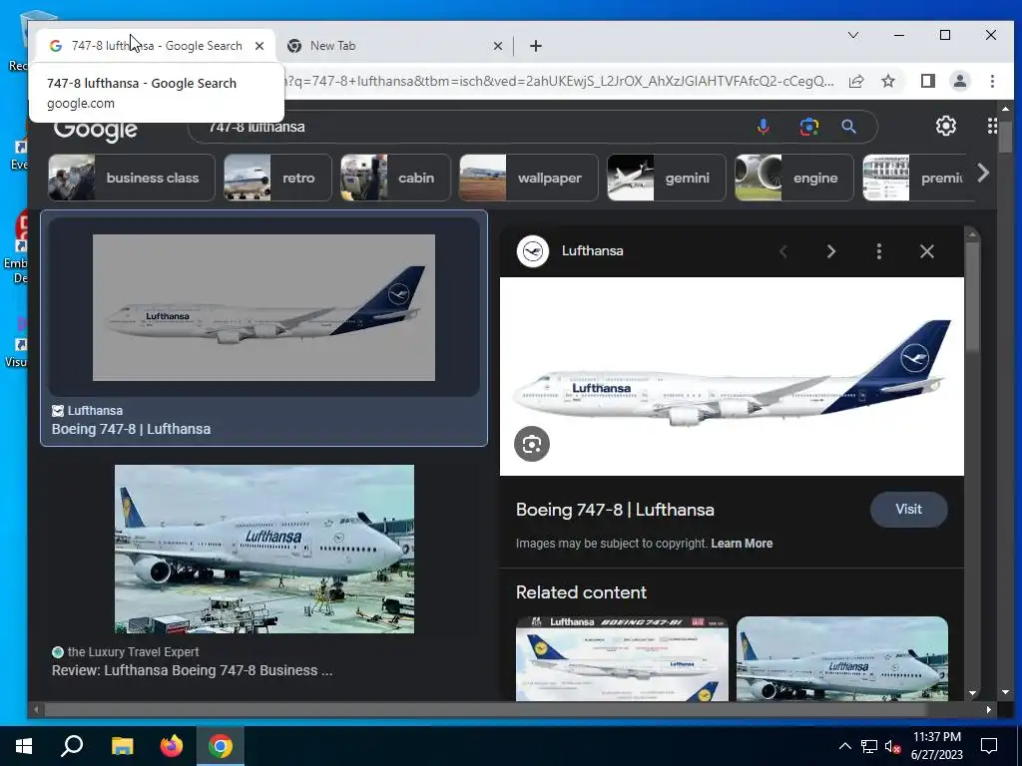Filter by retro chip
Screen dimensions: 1022x766
click(277, 178)
